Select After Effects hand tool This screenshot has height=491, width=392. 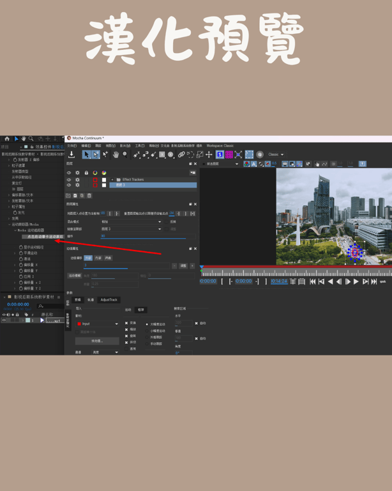[x=24, y=139]
